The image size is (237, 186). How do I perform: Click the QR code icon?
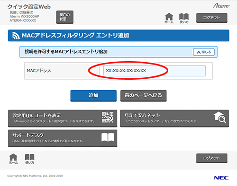click(x=108, y=117)
